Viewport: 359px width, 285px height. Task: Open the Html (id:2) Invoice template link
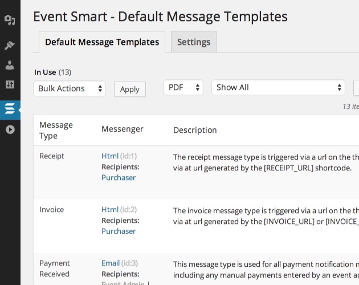110,209
